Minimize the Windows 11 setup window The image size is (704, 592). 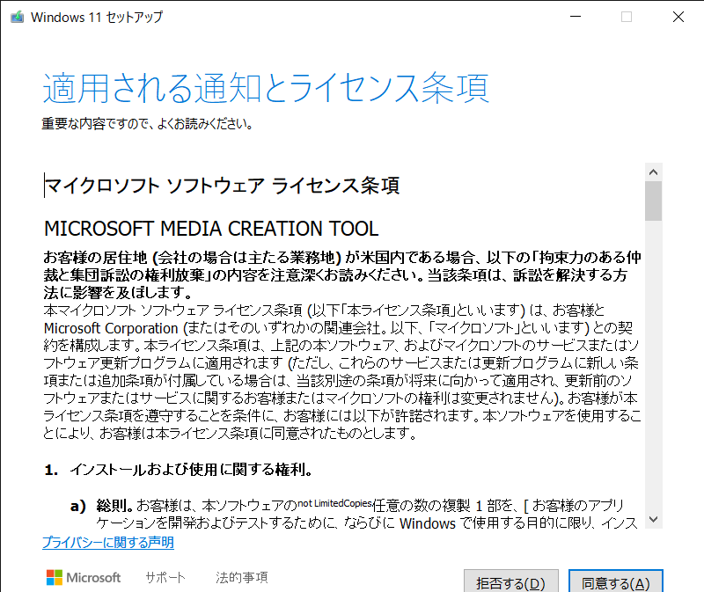[x=576, y=17]
